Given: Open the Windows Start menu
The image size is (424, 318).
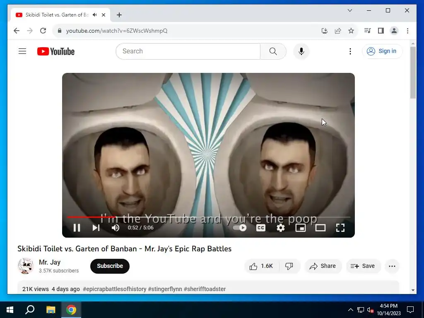Looking at the screenshot, I should (10, 310).
